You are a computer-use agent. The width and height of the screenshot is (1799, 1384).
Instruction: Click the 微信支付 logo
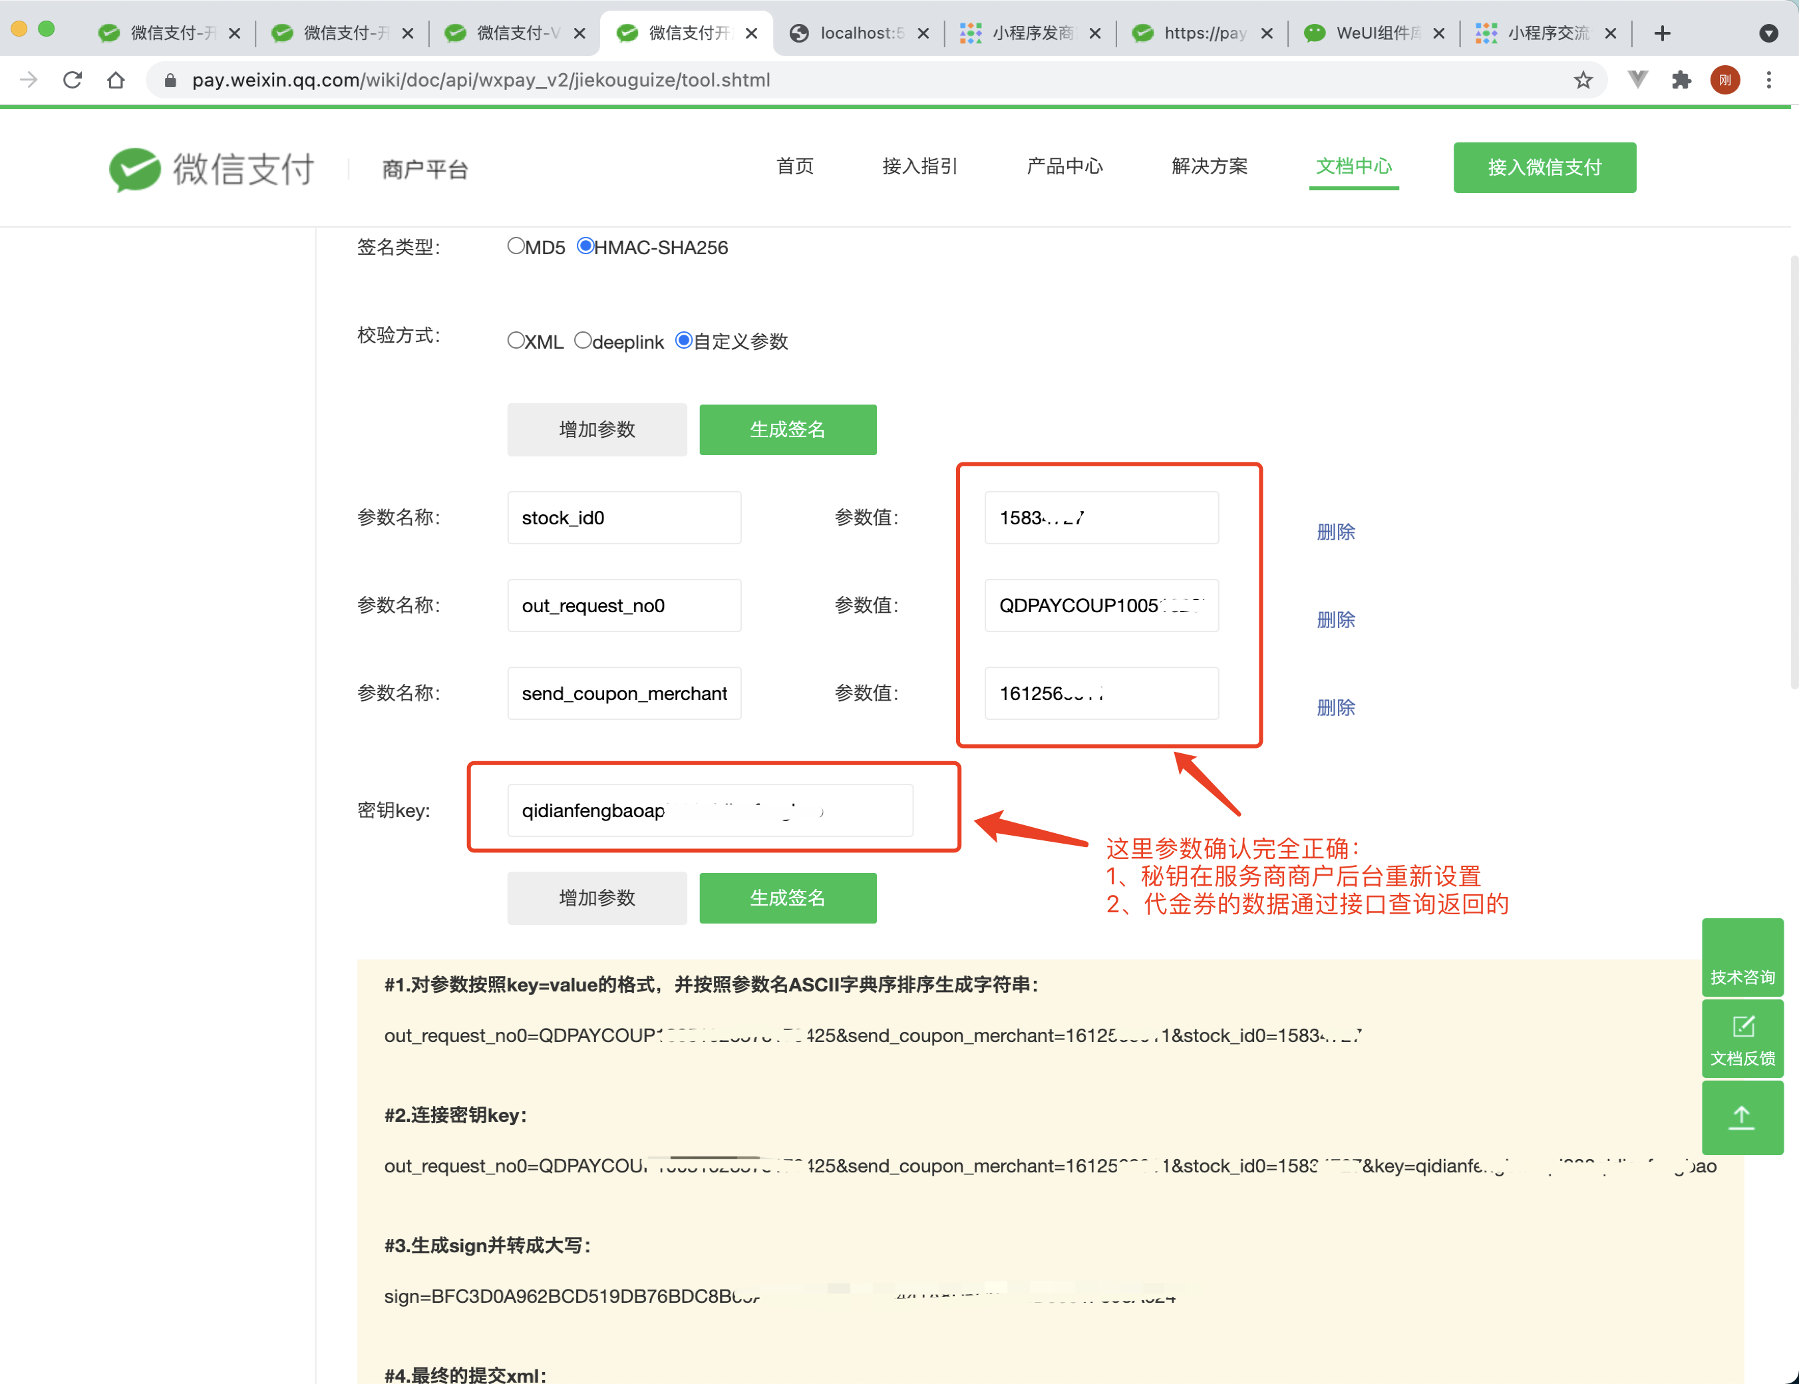point(212,169)
